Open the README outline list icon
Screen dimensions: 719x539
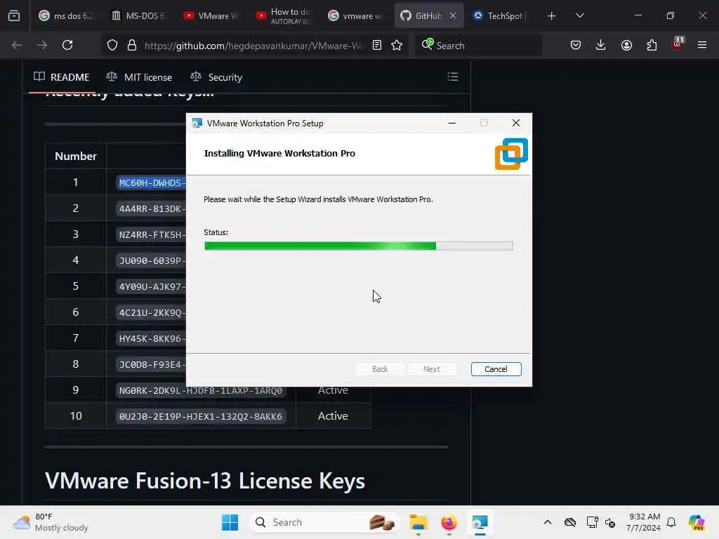click(x=453, y=76)
